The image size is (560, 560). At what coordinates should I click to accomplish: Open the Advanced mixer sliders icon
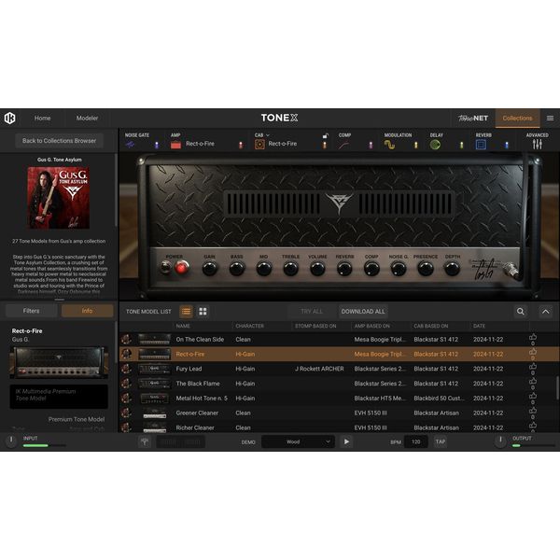(538, 145)
